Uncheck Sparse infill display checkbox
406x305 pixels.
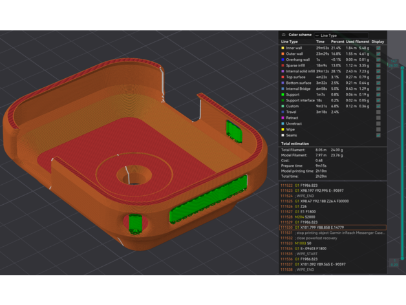[x=378, y=65]
